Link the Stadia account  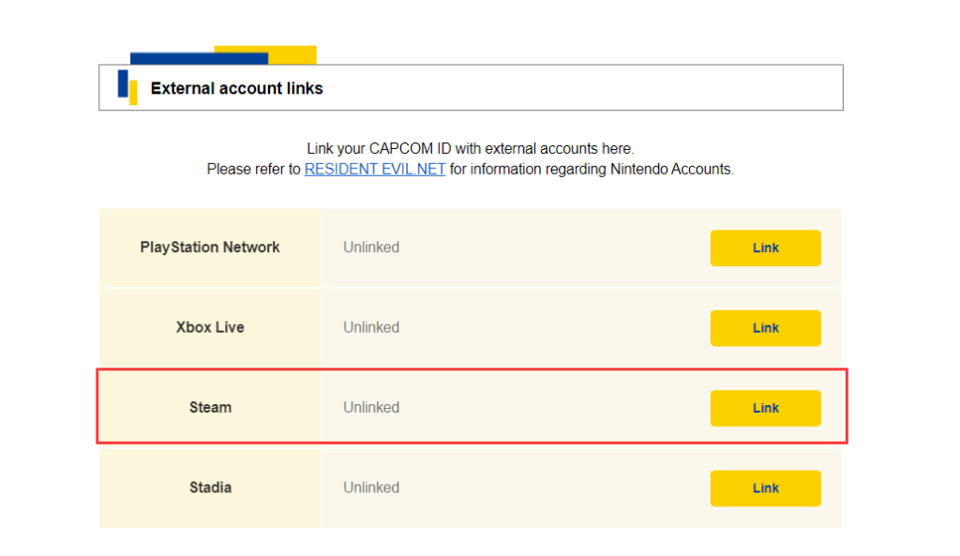[765, 488]
